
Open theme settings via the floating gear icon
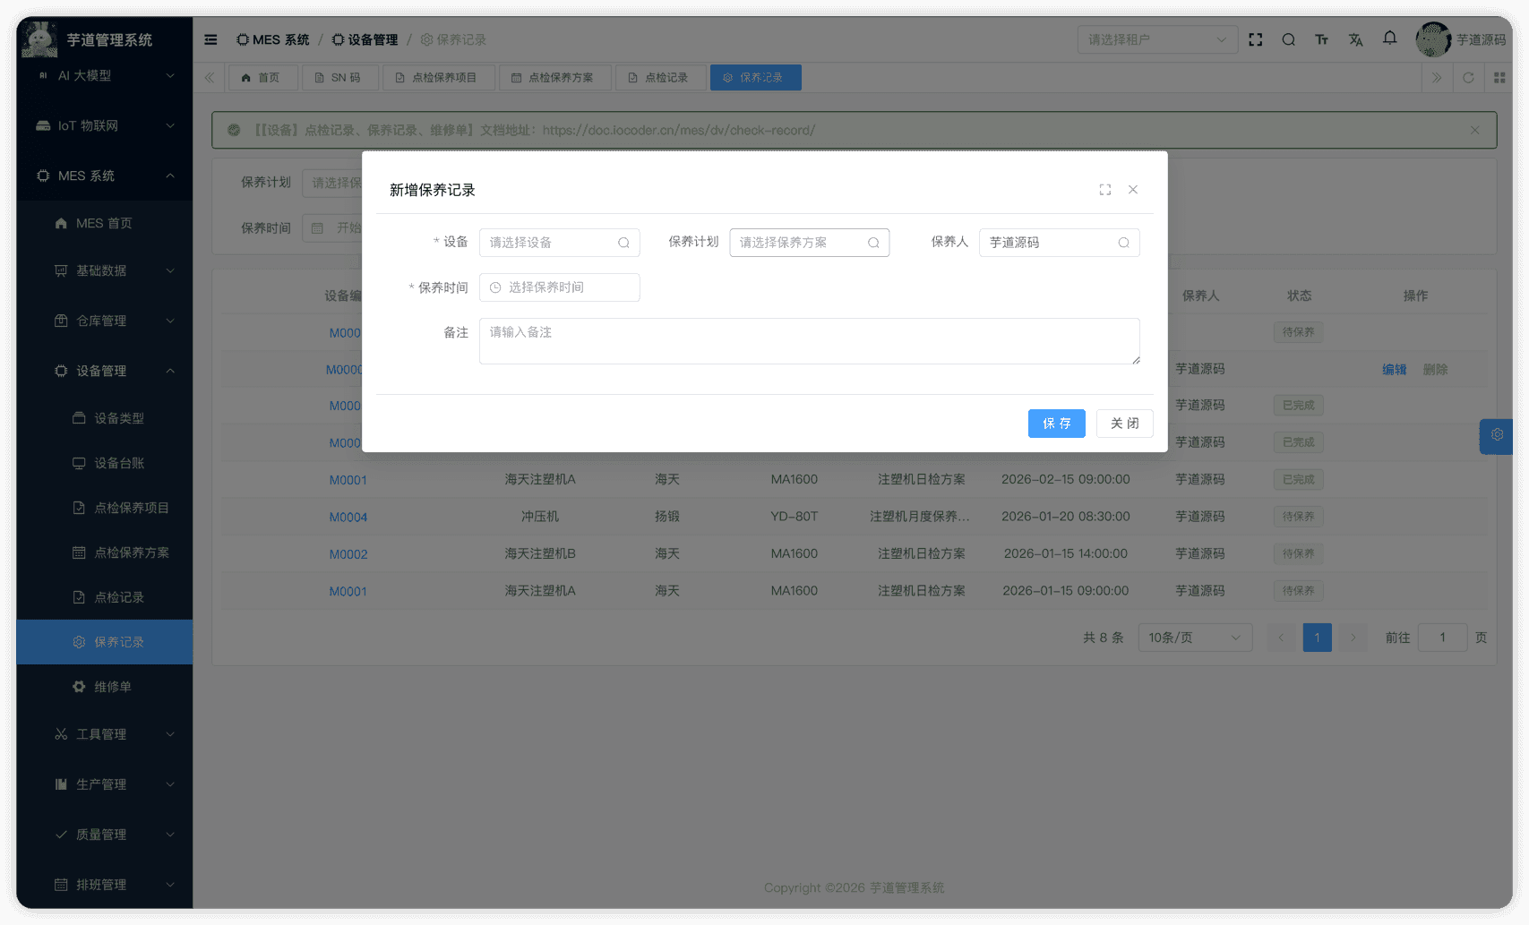tap(1496, 436)
